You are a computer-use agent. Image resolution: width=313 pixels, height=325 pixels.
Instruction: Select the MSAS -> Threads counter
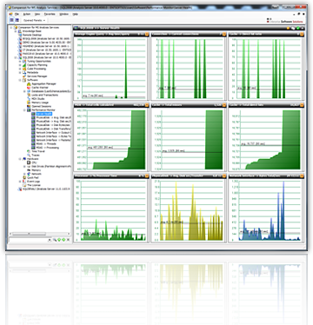tap(46, 144)
